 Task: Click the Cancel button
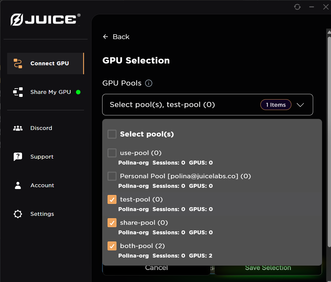click(156, 270)
